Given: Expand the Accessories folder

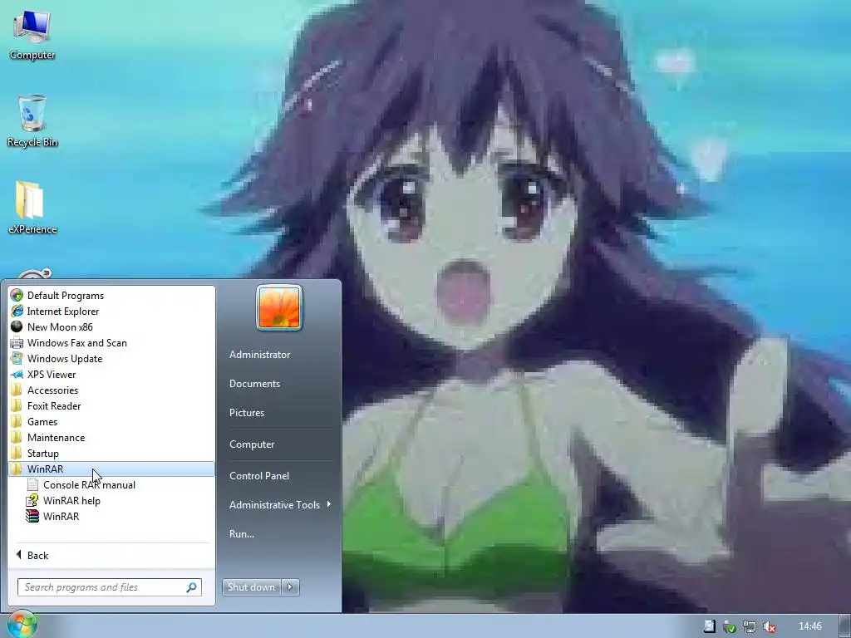Looking at the screenshot, I should [111, 390].
